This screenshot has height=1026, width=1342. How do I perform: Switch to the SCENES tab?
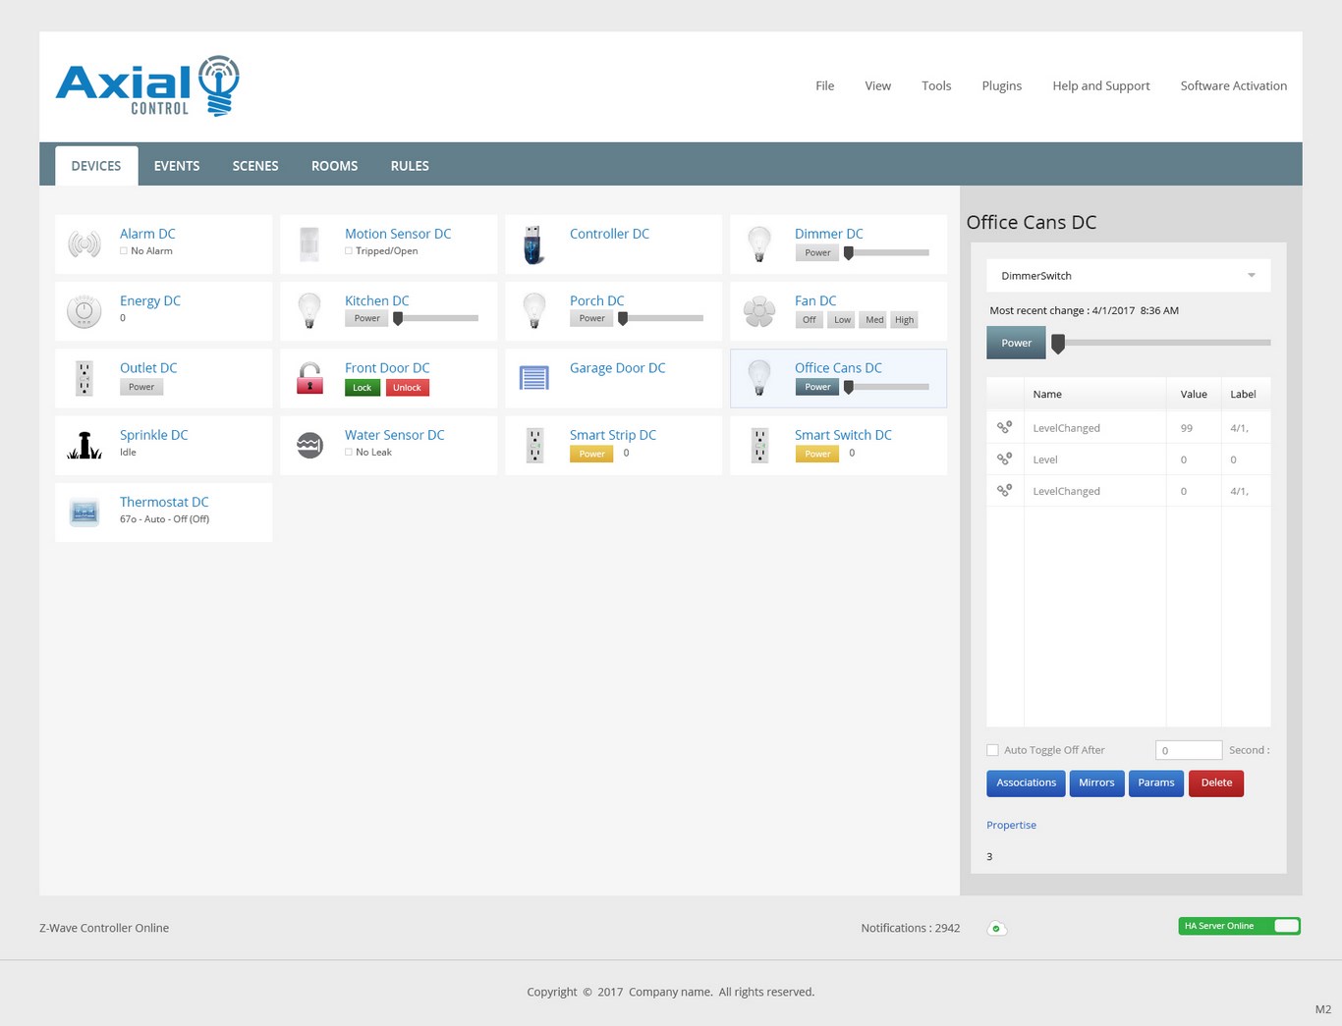point(255,166)
